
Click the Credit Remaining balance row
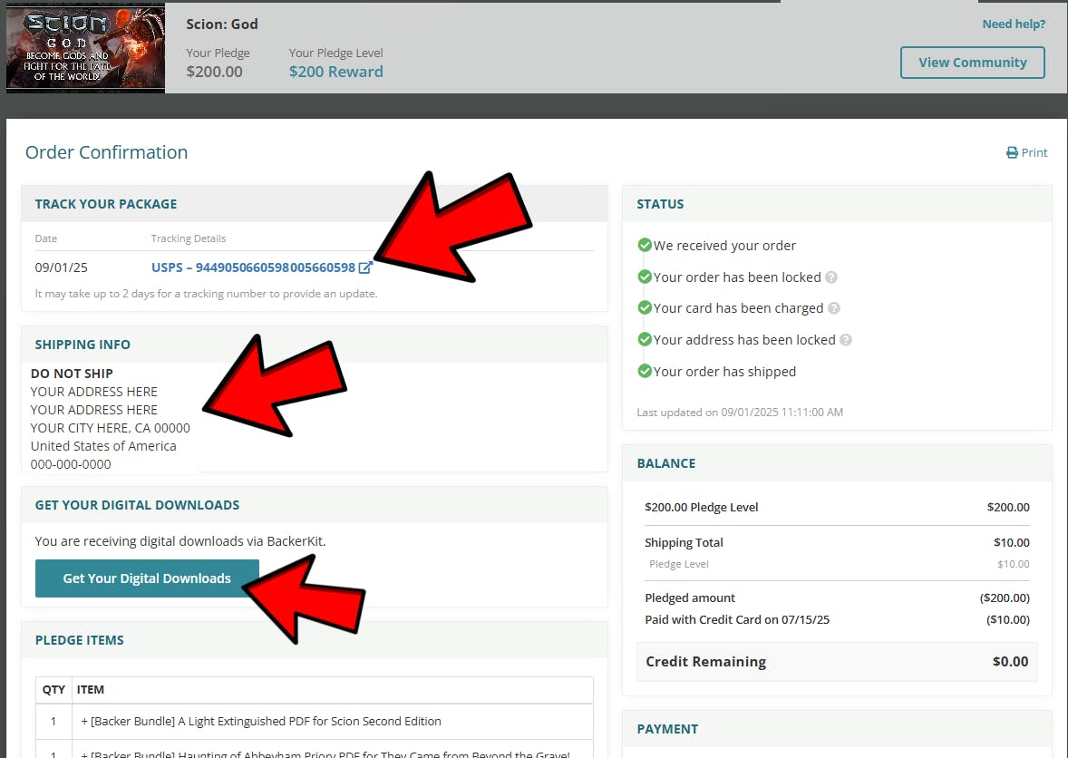point(836,662)
